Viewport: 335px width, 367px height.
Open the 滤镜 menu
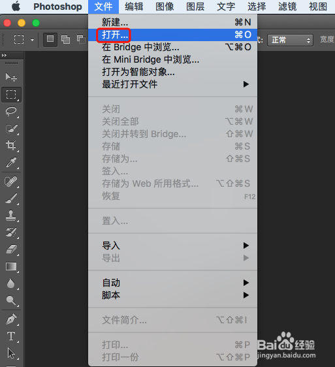[x=287, y=7]
